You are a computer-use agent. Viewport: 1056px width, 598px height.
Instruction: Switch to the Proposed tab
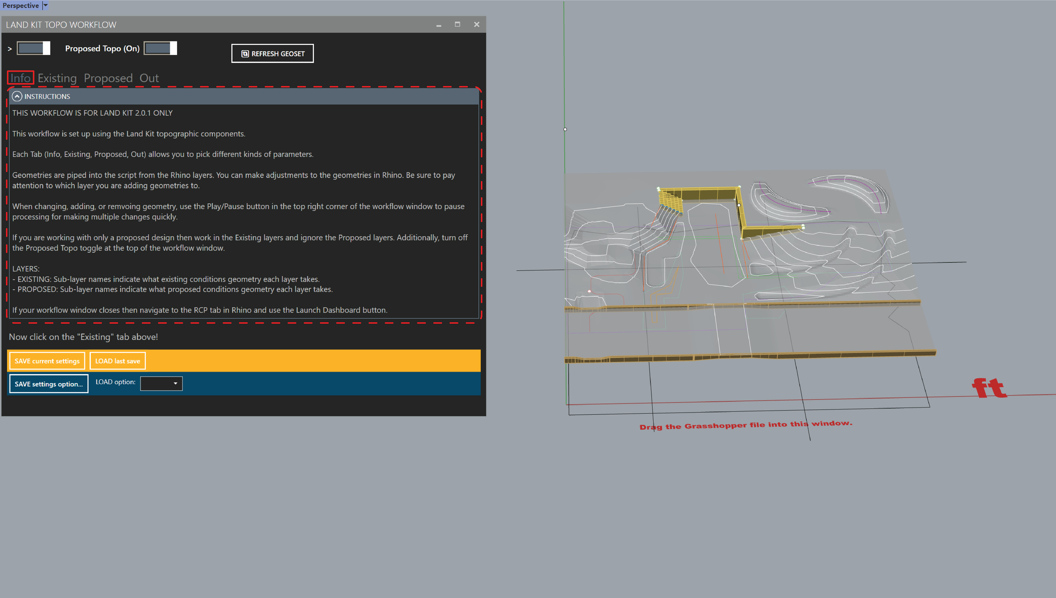tap(108, 78)
